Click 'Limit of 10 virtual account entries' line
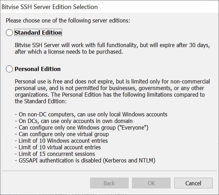Viewport: 219px width, 195px height. pos(58,147)
